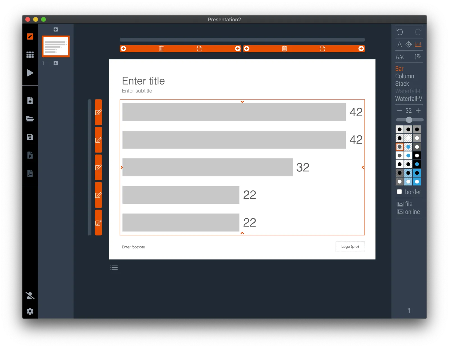This screenshot has width=449, height=348.
Task: Click the Enter title placeholder
Action: coord(143,81)
